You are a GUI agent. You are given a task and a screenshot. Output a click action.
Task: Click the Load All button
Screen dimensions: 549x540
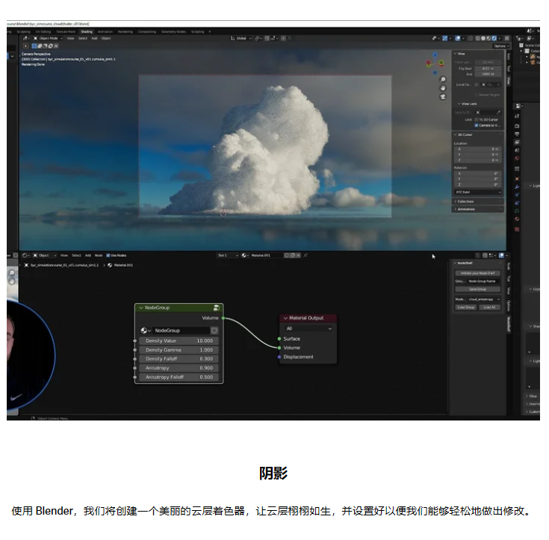tap(489, 308)
